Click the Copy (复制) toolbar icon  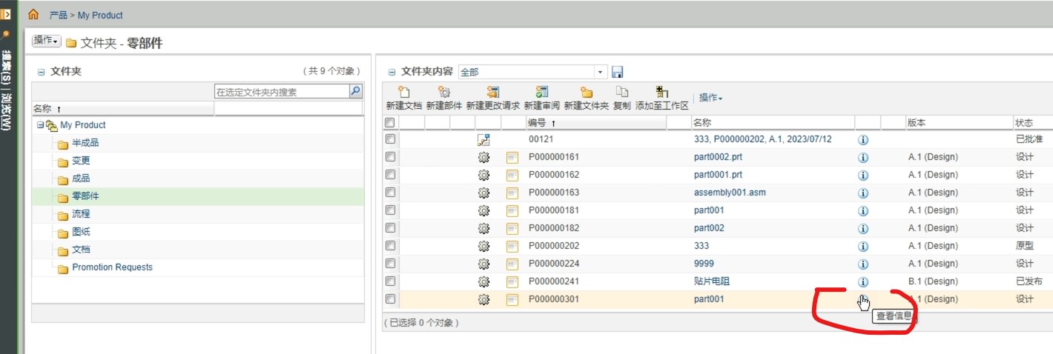pyautogui.click(x=622, y=93)
